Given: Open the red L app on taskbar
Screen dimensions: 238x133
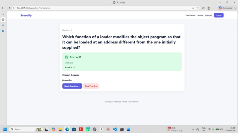Looking at the screenshot, I should point(81,129).
